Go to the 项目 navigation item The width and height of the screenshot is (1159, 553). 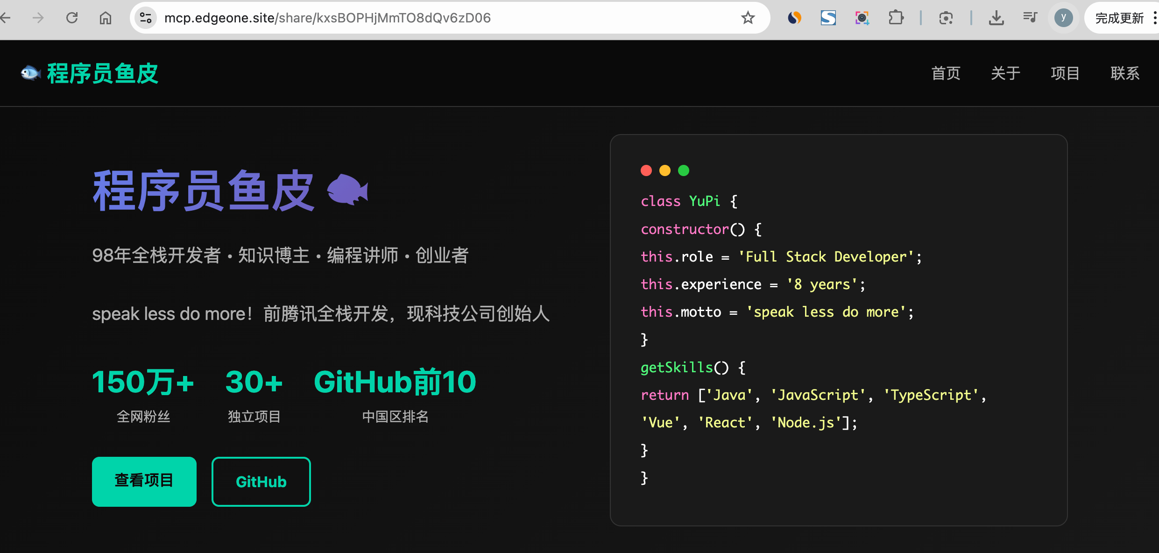pyautogui.click(x=1065, y=73)
